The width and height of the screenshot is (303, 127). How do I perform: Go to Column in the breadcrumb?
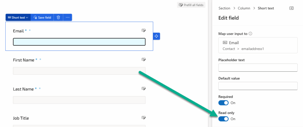[244, 8]
